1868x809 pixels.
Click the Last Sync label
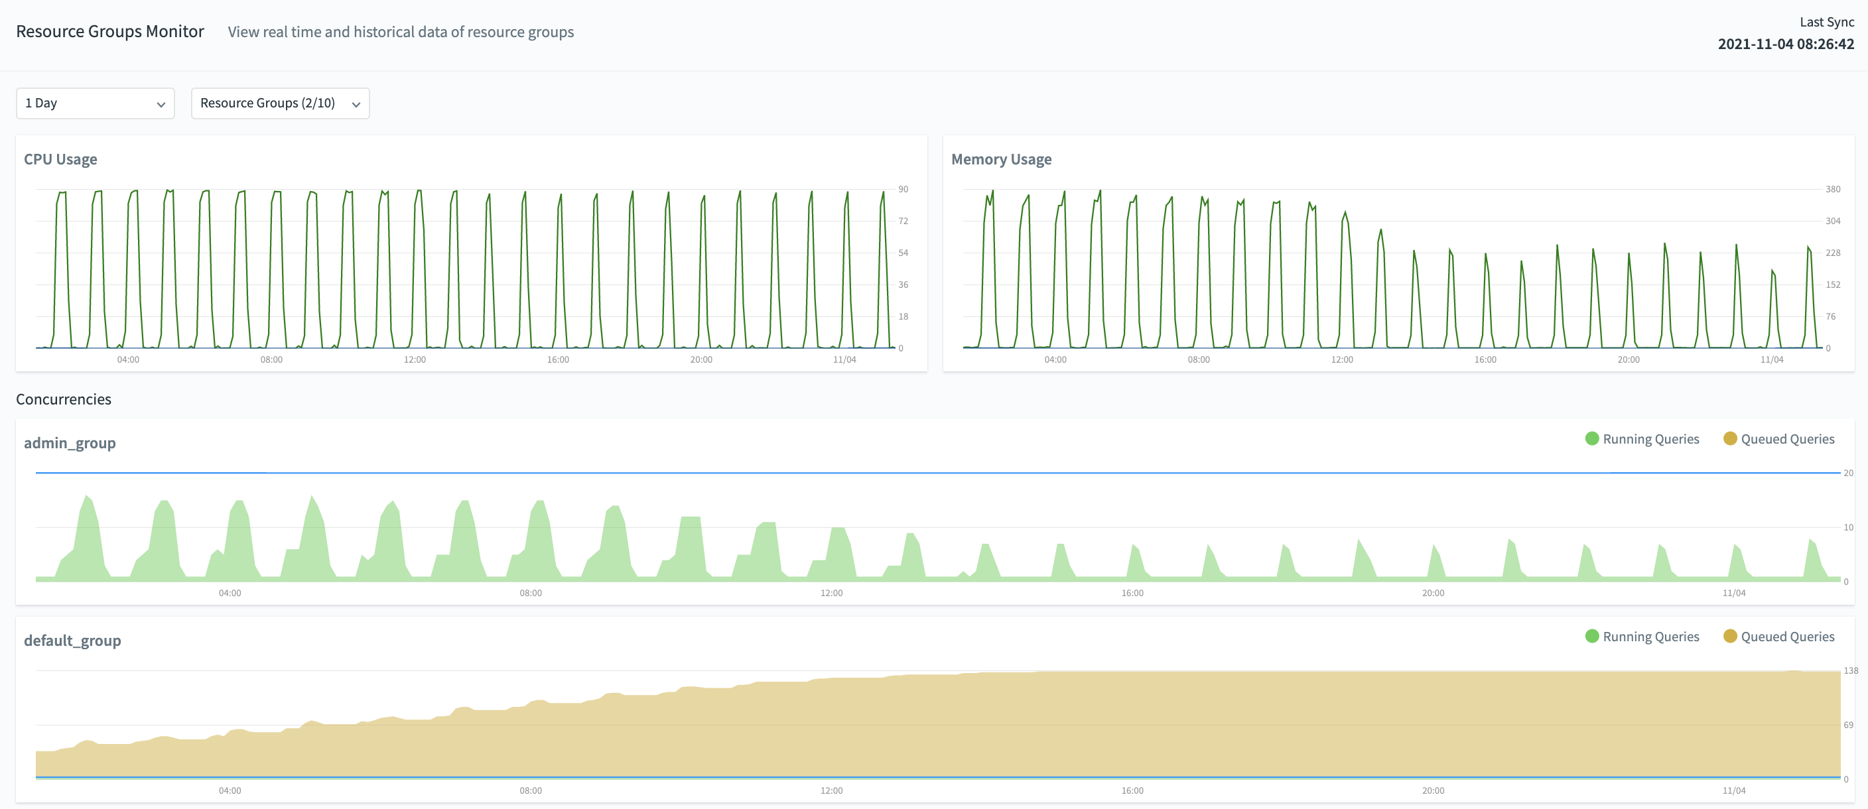pyautogui.click(x=1827, y=23)
